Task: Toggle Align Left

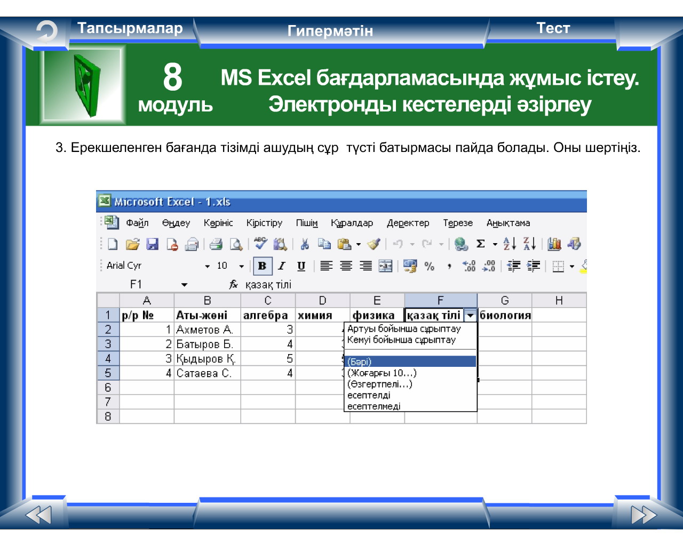Action: pyautogui.click(x=326, y=266)
